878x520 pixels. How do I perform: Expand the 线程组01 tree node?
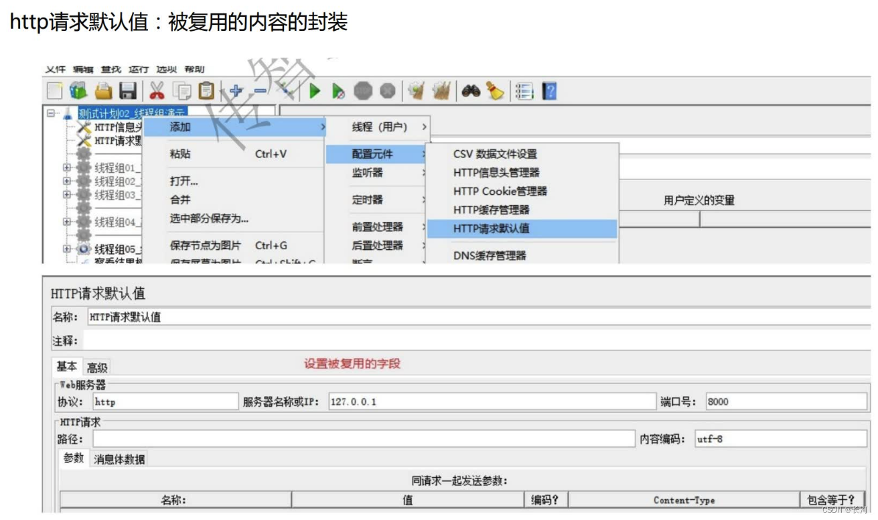[66, 167]
